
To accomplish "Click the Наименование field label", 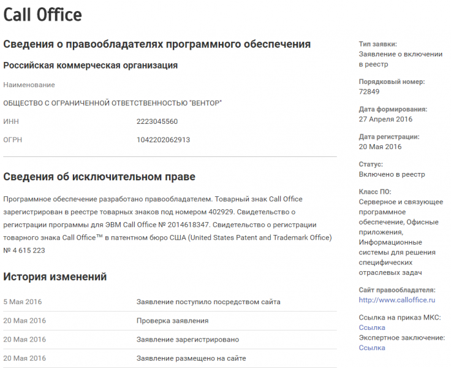I will click(29, 85).
